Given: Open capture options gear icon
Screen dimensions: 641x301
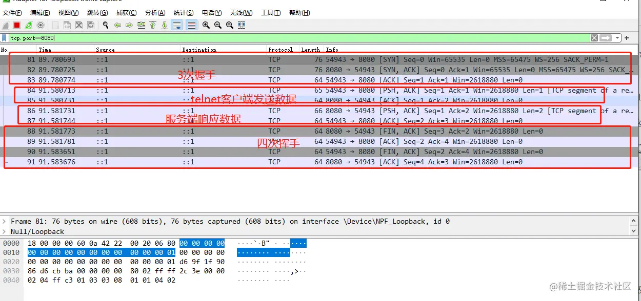Looking at the screenshot, I should 41,25.
